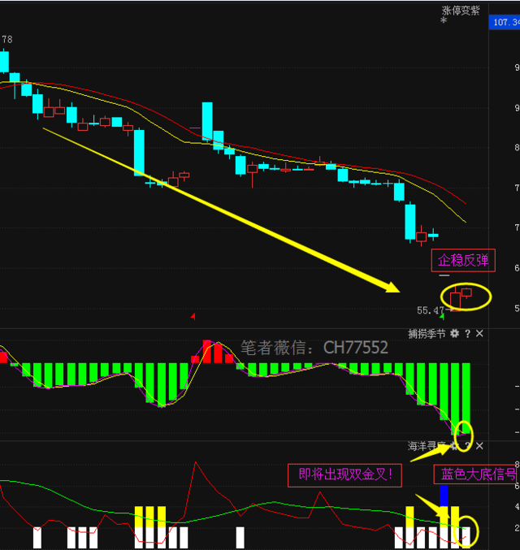This screenshot has width=520, height=550.
Task: Click the asterisk symbol under 张停变紫
Action: 444,21
